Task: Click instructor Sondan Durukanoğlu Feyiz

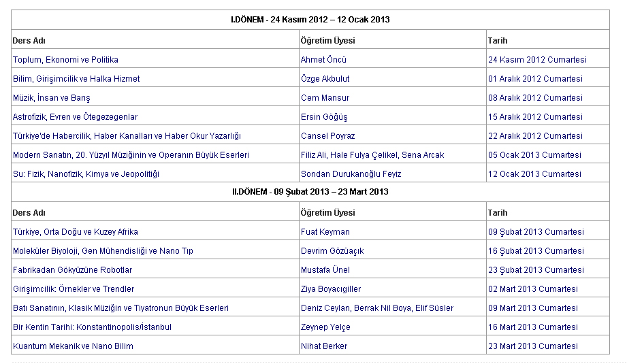Action: coord(351,174)
